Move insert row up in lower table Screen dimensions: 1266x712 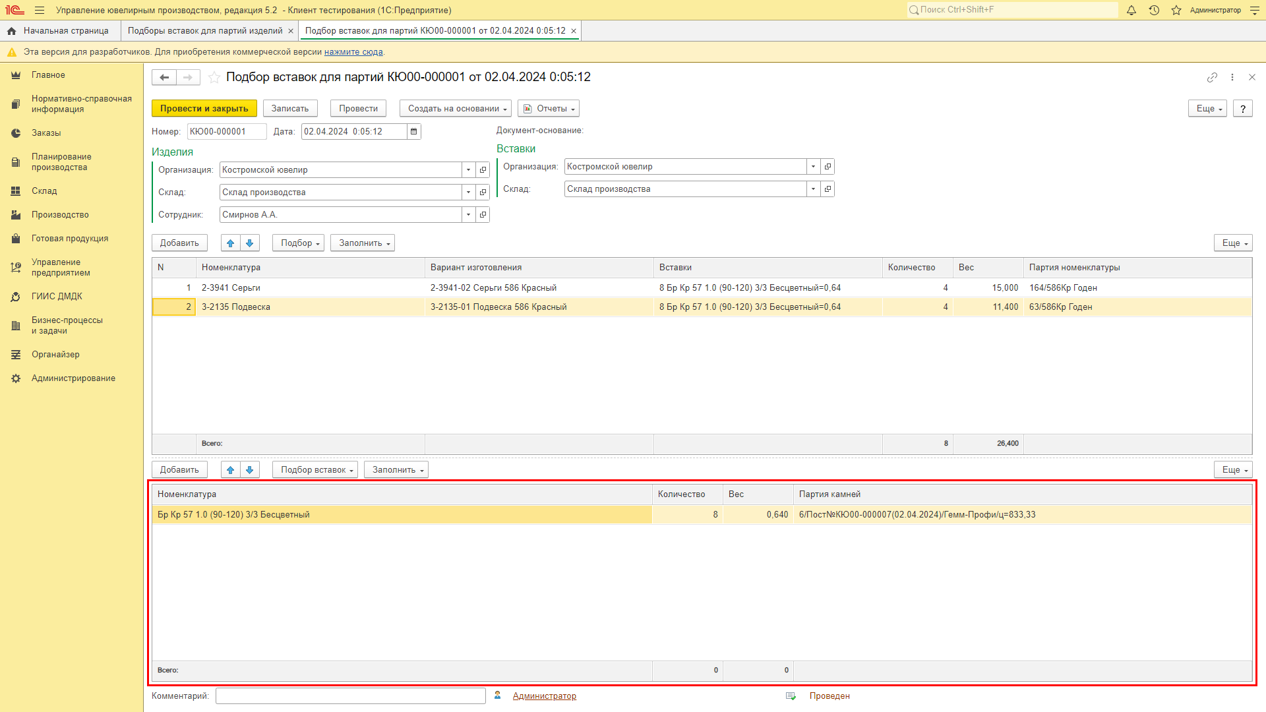pyautogui.click(x=230, y=470)
